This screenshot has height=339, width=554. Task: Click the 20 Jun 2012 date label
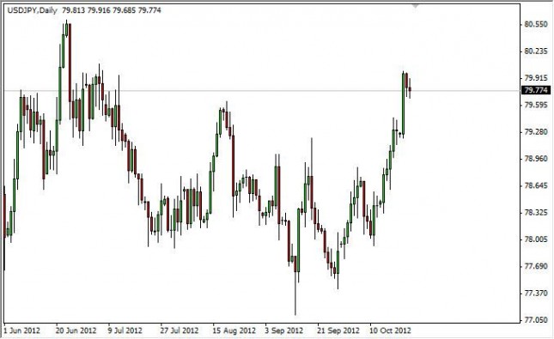(76, 331)
